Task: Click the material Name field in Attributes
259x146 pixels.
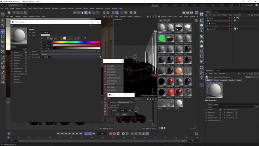Action: 235,104
